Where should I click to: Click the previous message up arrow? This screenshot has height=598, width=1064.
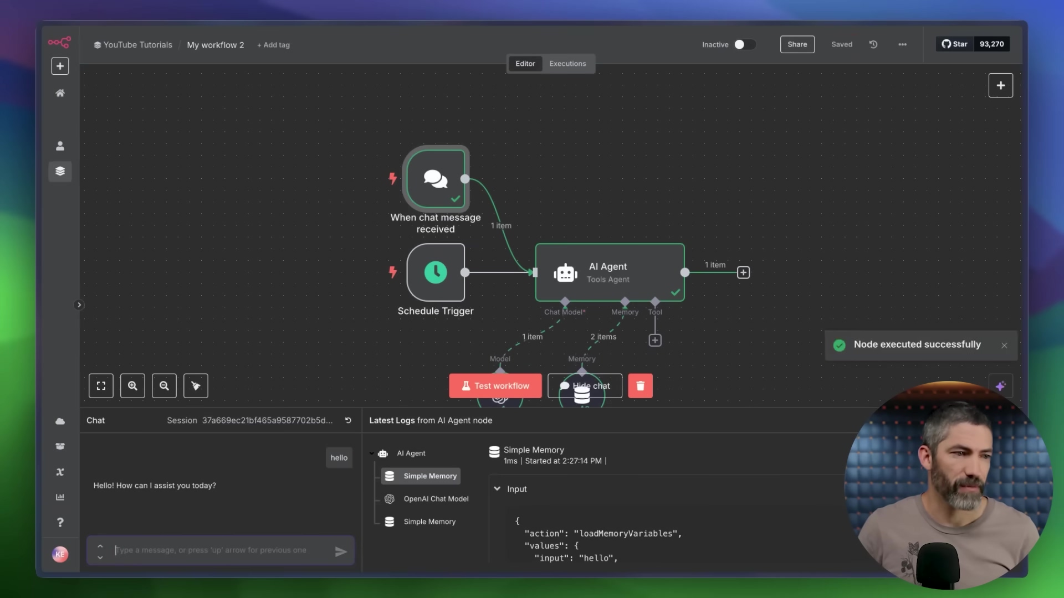tap(100, 545)
